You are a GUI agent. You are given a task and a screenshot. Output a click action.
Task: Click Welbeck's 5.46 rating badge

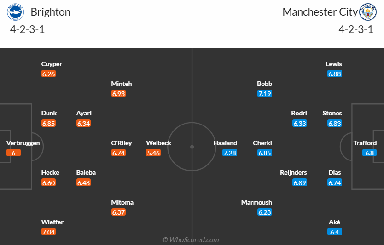click(153, 153)
